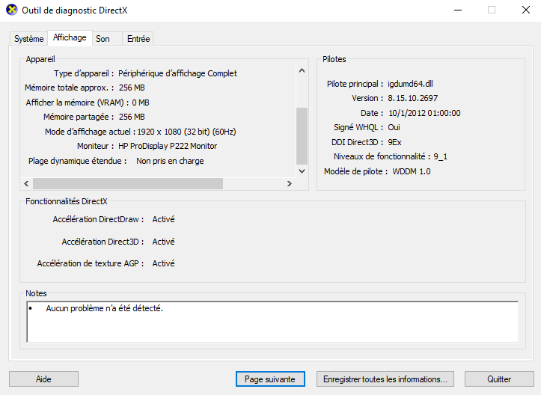Click 'Accélération DirectDraw' Activé value
The width and height of the screenshot is (541, 395).
click(164, 219)
